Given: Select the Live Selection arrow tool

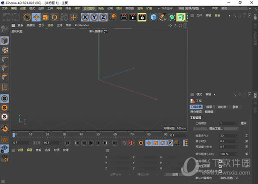Looking at the screenshot, I should 27,17.
